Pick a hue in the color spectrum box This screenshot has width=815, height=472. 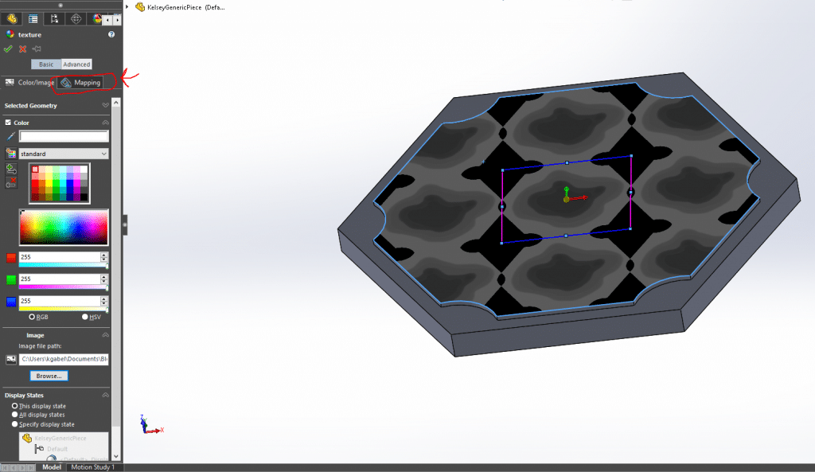[x=64, y=227]
